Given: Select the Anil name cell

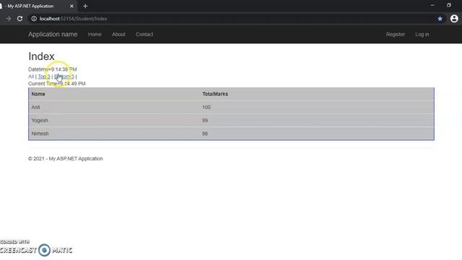Looking at the screenshot, I should (35, 107).
